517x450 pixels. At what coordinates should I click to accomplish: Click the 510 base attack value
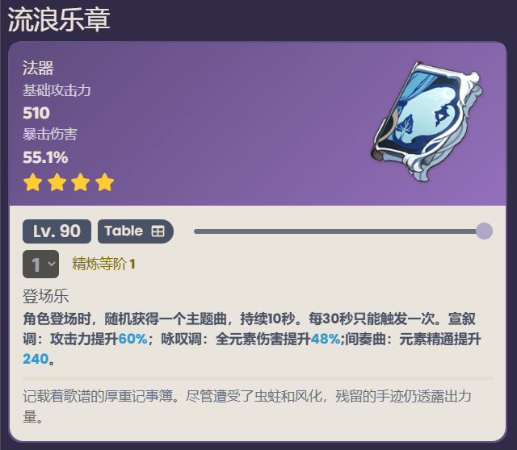pyautogui.click(x=36, y=113)
